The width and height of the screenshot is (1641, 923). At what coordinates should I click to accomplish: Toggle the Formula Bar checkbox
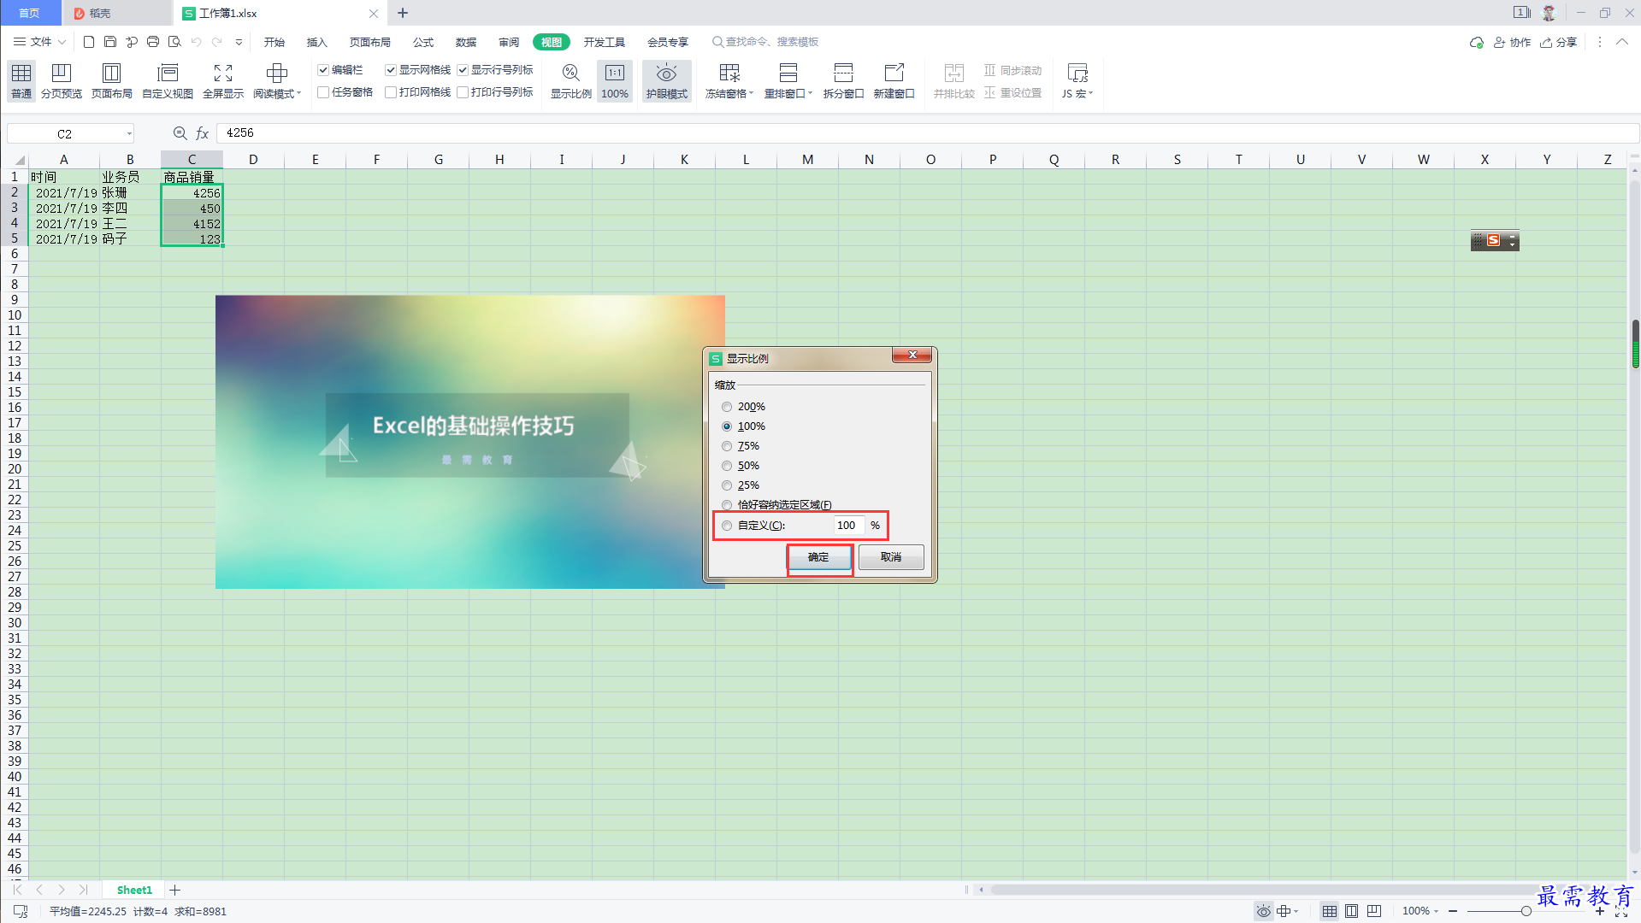click(323, 70)
